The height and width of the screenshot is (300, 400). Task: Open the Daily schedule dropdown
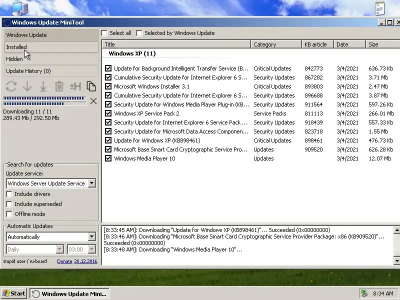(x=59, y=249)
